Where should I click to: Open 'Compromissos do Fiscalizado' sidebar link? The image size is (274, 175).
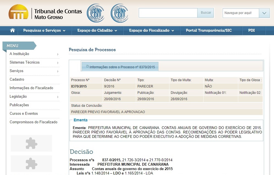pyautogui.click(x=33, y=122)
